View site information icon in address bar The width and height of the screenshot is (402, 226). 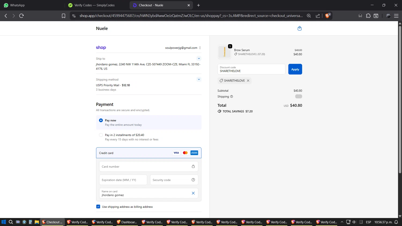tap(74, 16)
